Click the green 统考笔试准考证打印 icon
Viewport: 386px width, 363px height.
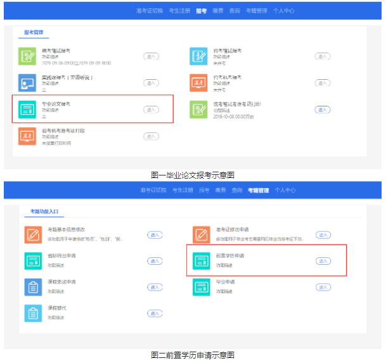[x=198, y=110]
